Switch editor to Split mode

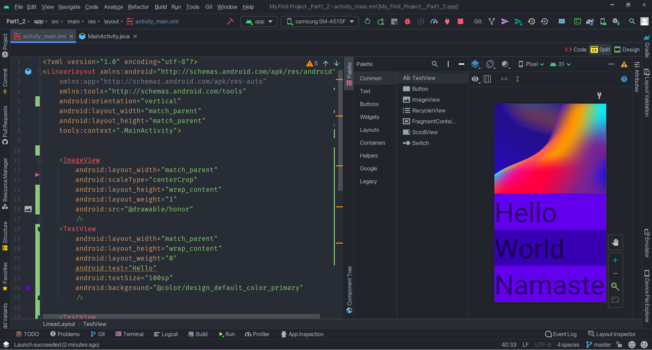[600, 49]
